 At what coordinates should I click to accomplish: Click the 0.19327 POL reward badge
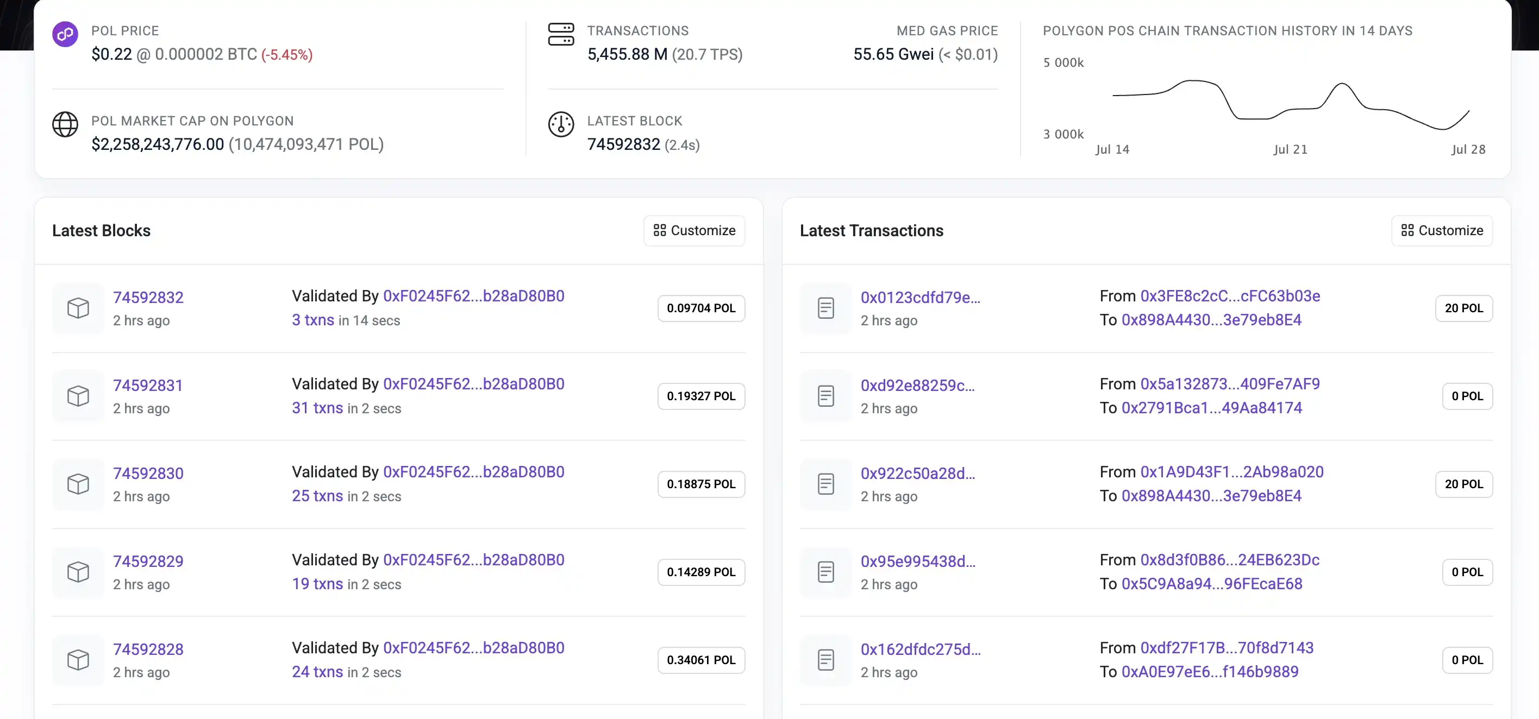coord(702,396)
